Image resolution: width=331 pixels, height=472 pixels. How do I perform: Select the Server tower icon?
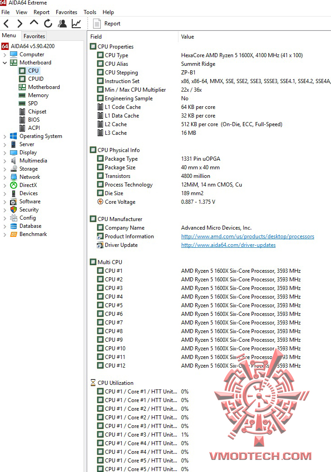(x=14, y=144)
